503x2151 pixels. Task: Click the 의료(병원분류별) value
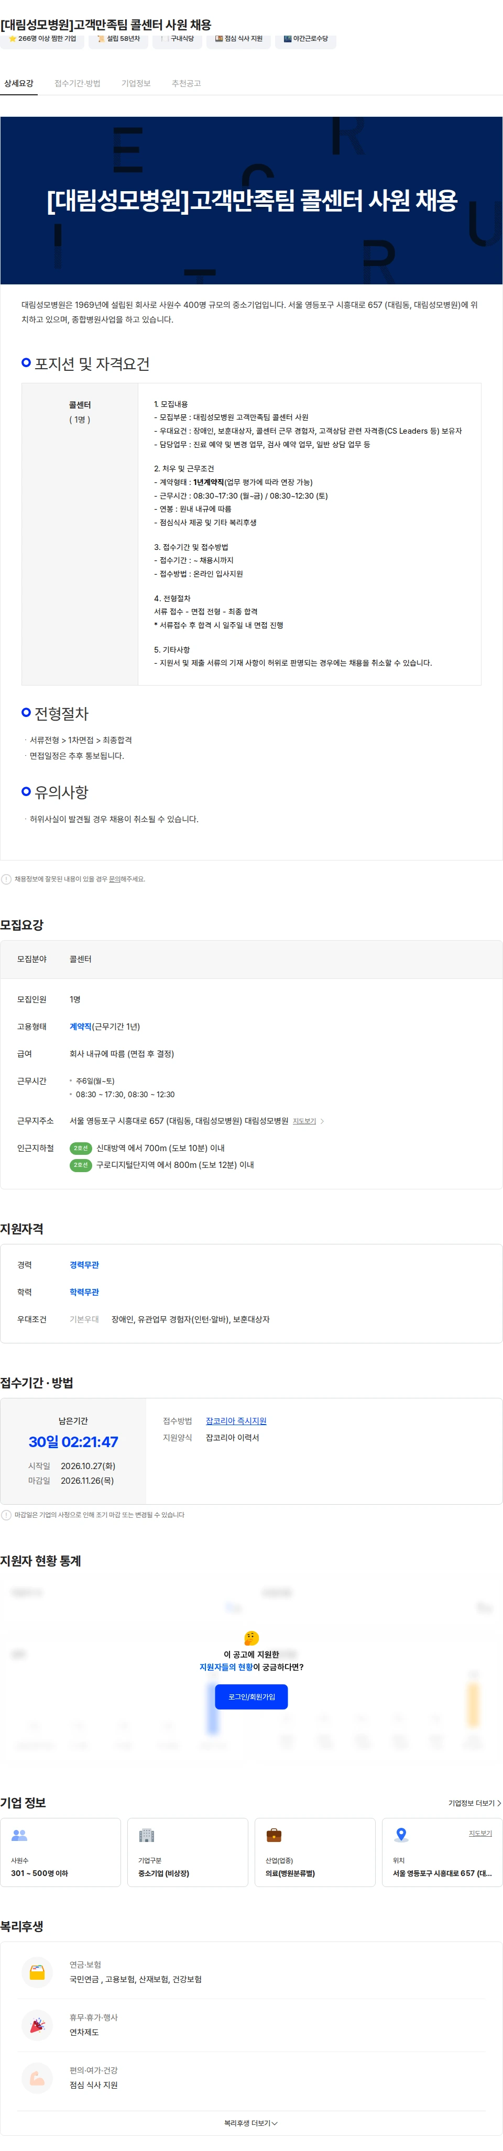(x=290, y=1873)
